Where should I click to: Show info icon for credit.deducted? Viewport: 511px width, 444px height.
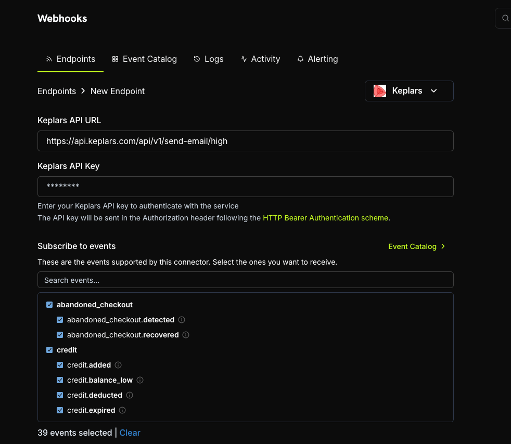tap(130, 395)
